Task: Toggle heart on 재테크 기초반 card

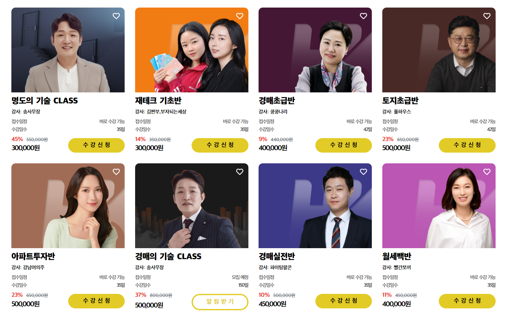Action: 240,16
